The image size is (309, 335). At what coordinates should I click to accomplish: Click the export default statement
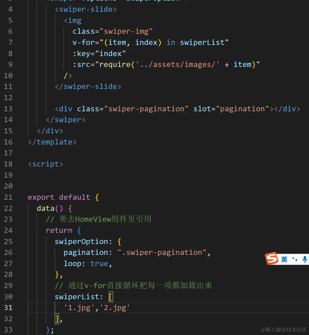[x=59, y=197]
